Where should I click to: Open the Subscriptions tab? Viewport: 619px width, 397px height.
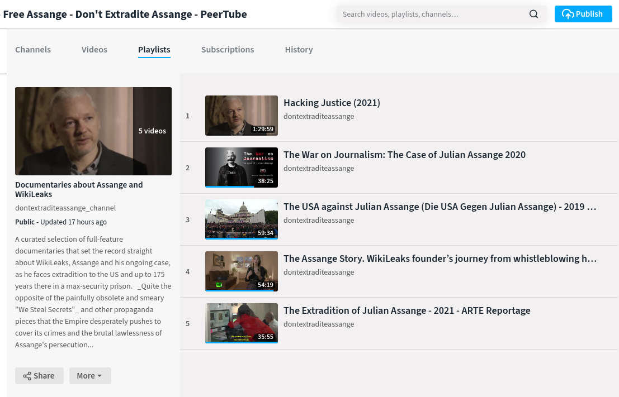pyautogui.click(x=228, y=50)
